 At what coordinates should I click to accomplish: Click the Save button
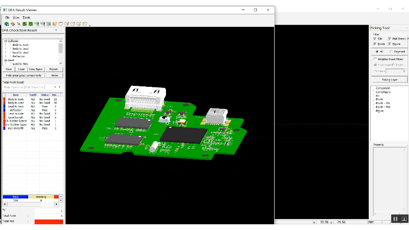9,69
